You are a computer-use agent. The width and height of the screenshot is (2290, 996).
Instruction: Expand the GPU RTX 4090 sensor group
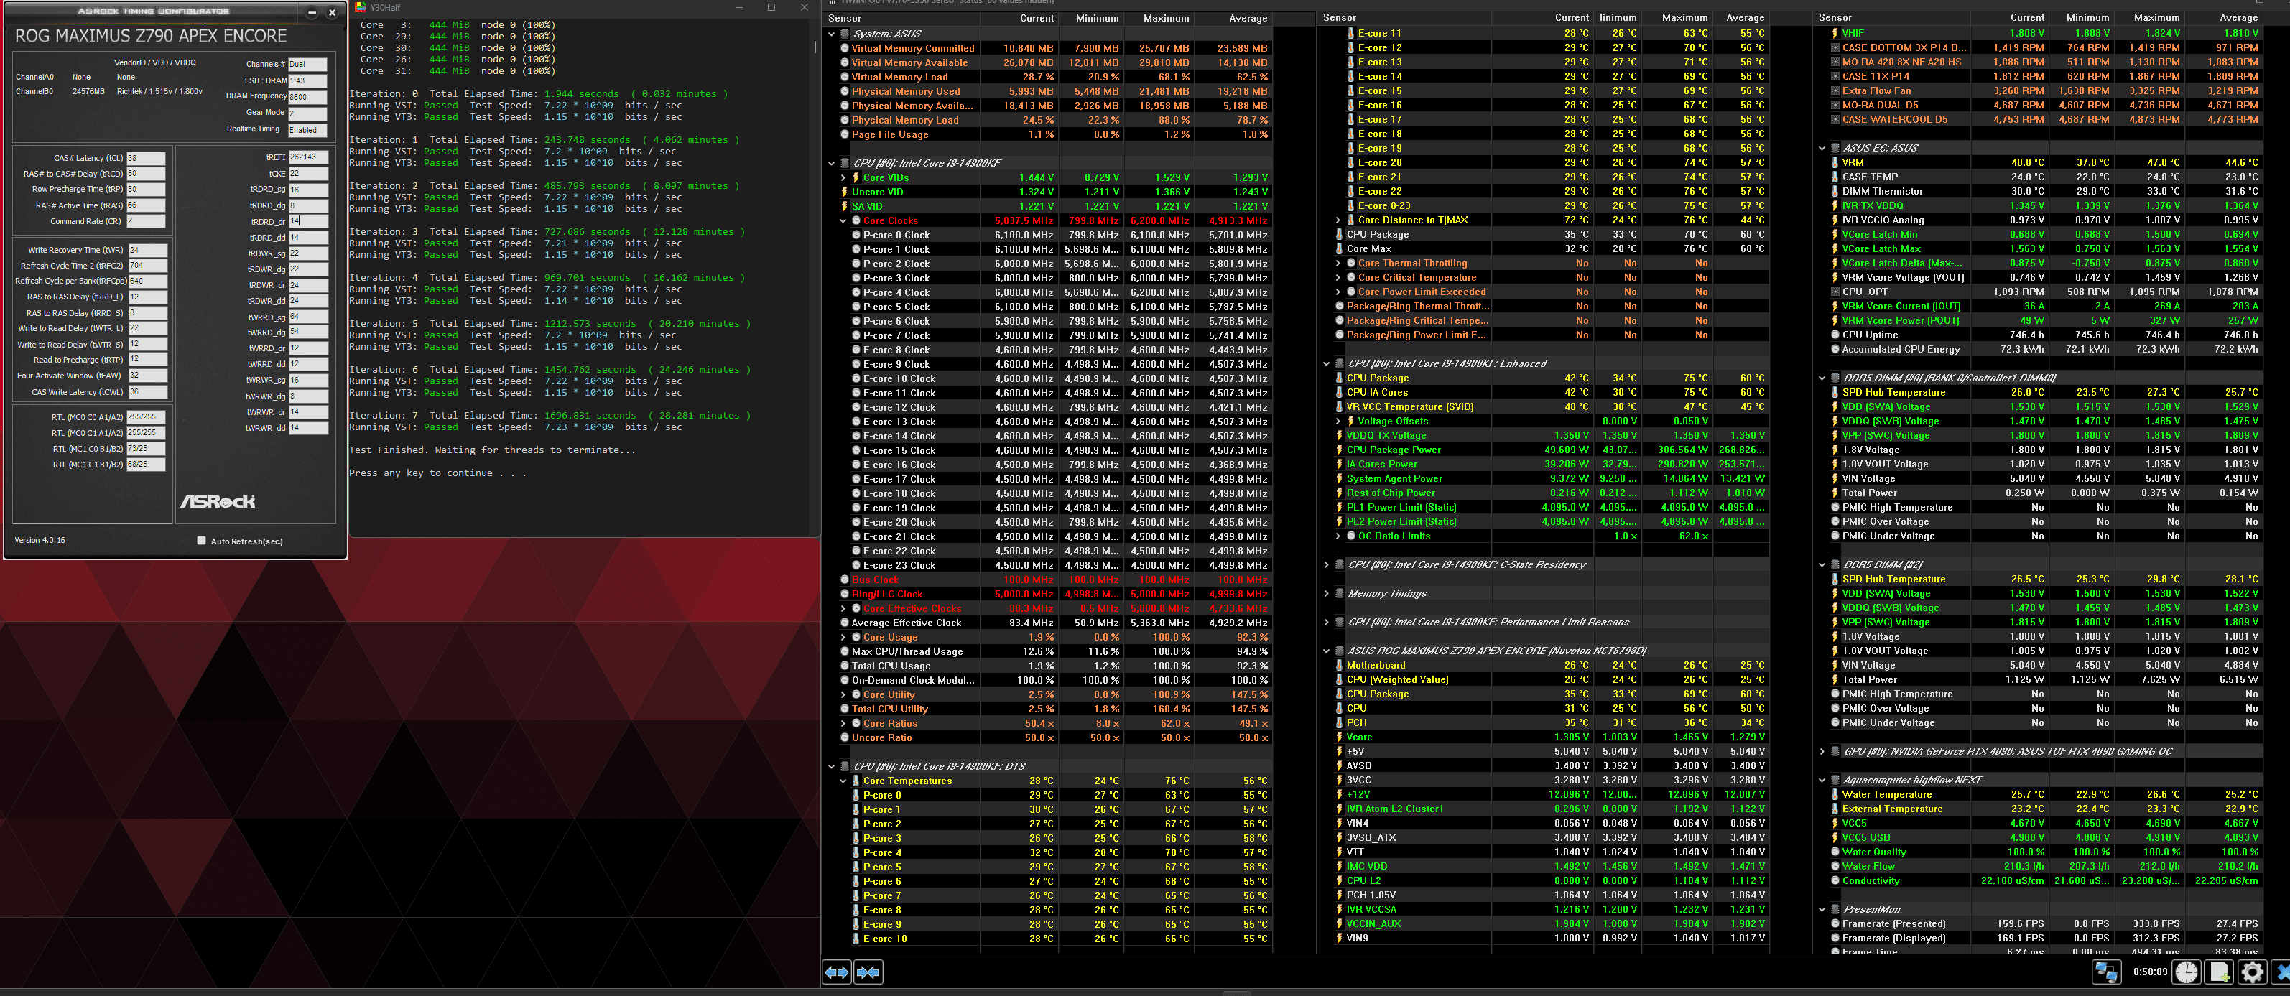click(x=1822, y=752)
